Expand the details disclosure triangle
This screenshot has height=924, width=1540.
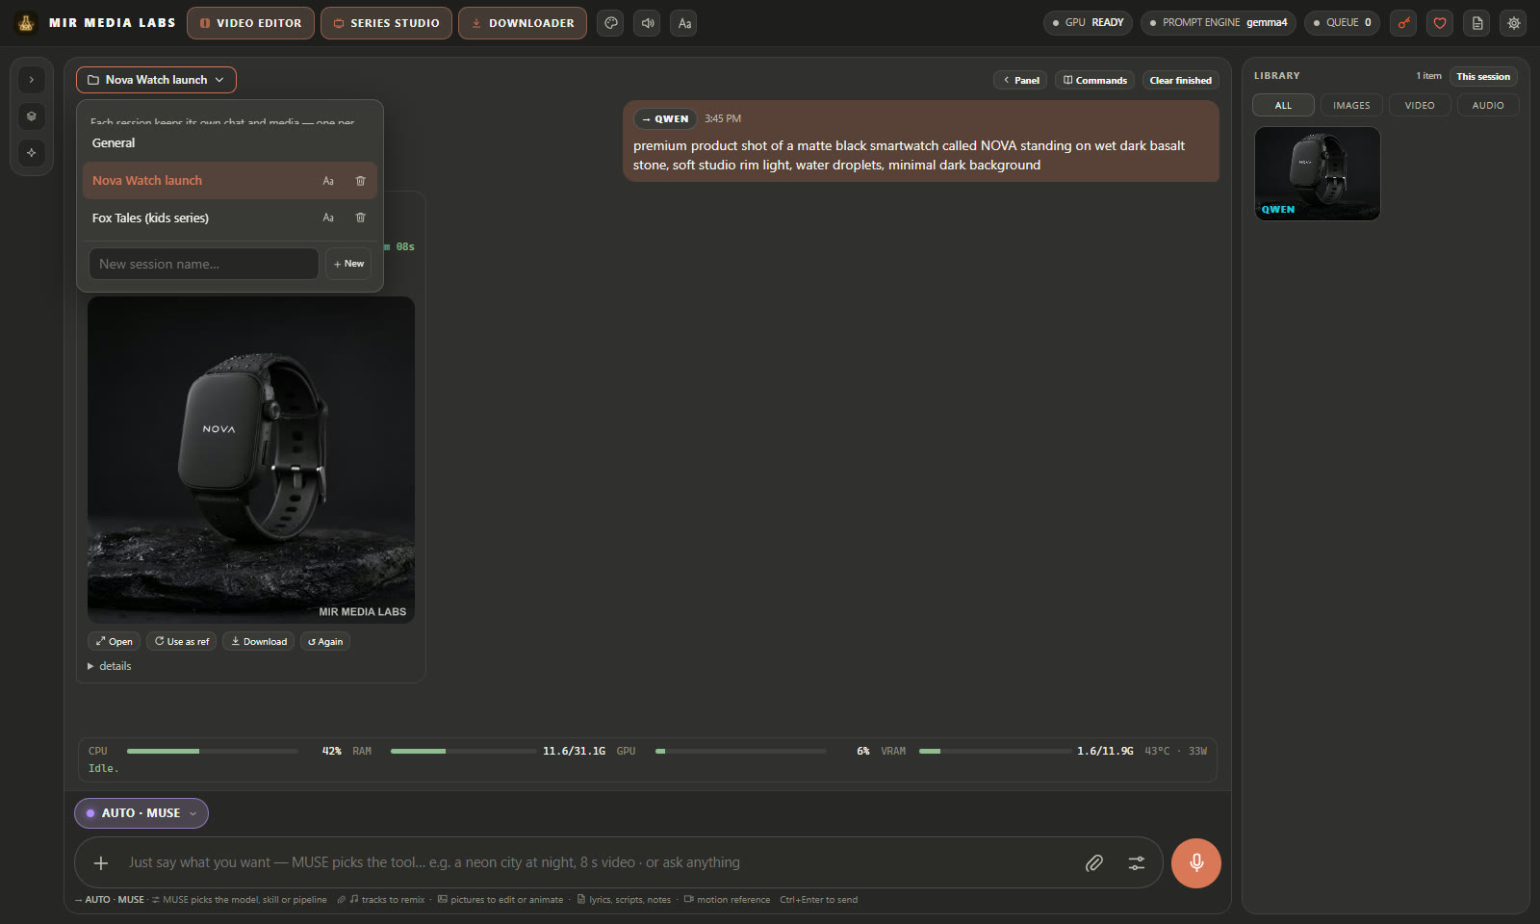tap(90, 666)
